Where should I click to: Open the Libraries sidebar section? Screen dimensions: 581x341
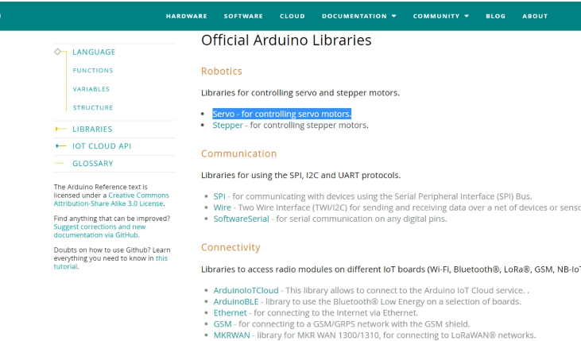[92, 129]
